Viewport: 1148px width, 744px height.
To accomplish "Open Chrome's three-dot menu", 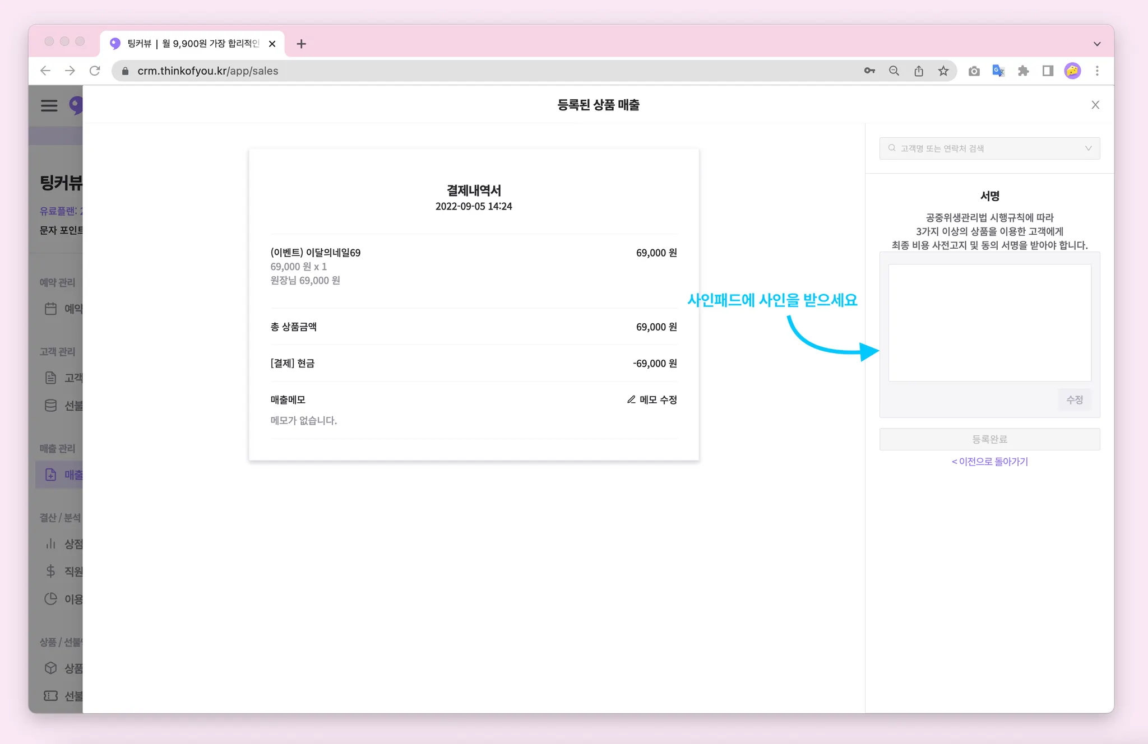I will 1097,71.
